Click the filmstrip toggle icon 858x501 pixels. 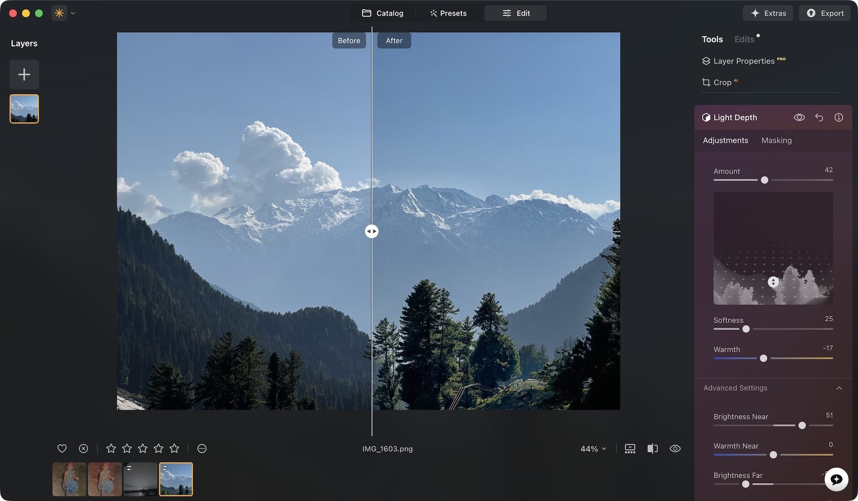pyautogui.click(x=630, y=448)
